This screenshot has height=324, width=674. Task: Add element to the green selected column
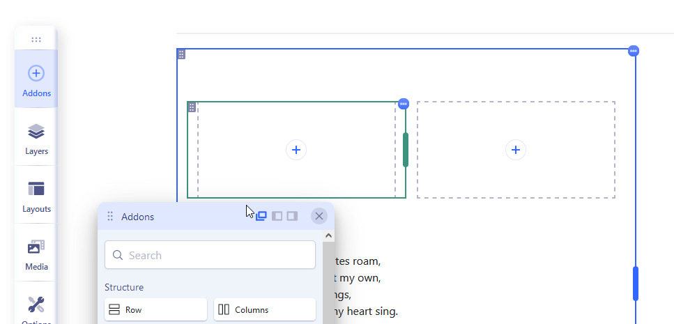[296, 150]
